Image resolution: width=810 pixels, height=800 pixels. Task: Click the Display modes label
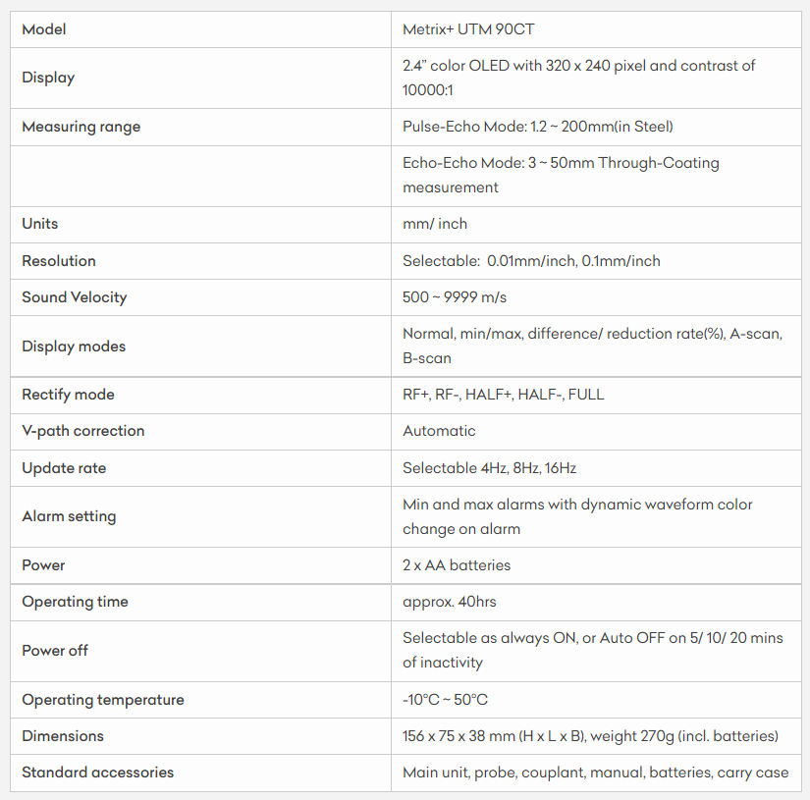pos(74,346)
